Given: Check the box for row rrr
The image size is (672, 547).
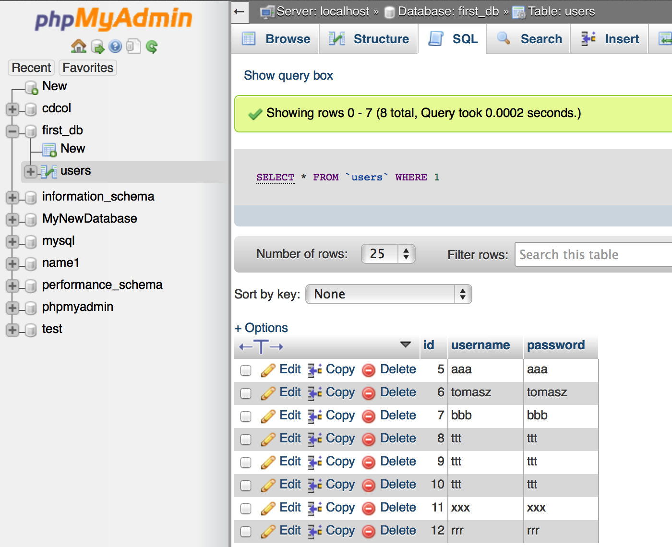Looking at the screenshot, I should pyautogui.click(x=246, y=532).
